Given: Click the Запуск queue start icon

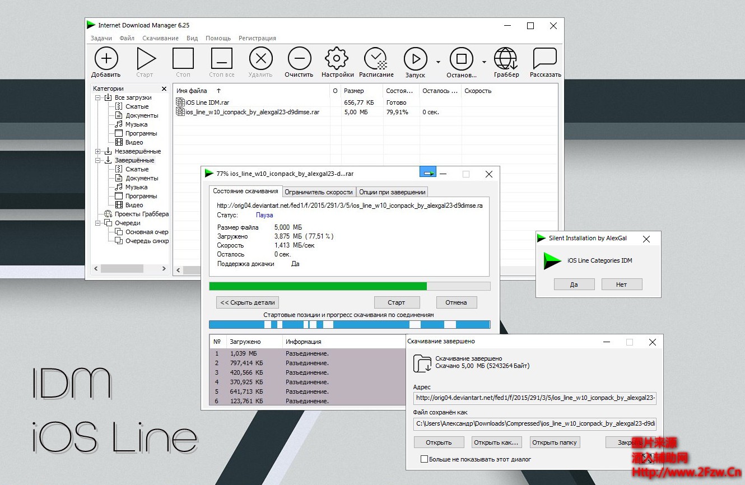Looking at the screenshot, I should click(415, 59).
